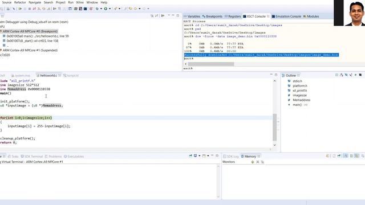Select imagesize entry in Outline

(299, 95)
